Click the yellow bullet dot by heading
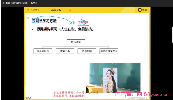This screenshot has height=100, width=173. [28, 18]
